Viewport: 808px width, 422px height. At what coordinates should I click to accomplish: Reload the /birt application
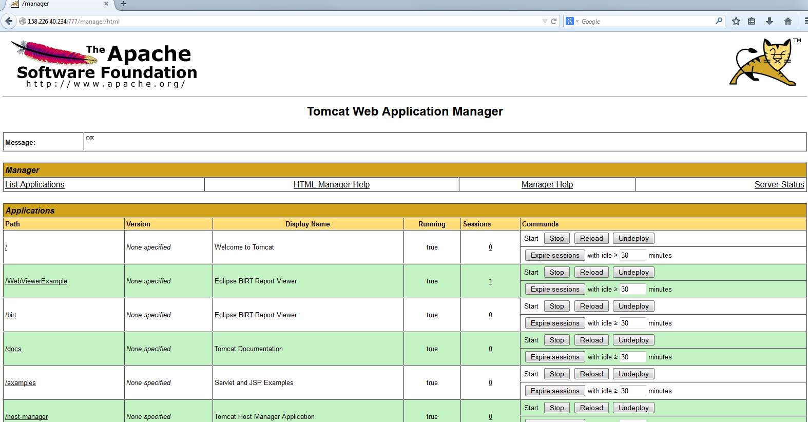(592, 306)
